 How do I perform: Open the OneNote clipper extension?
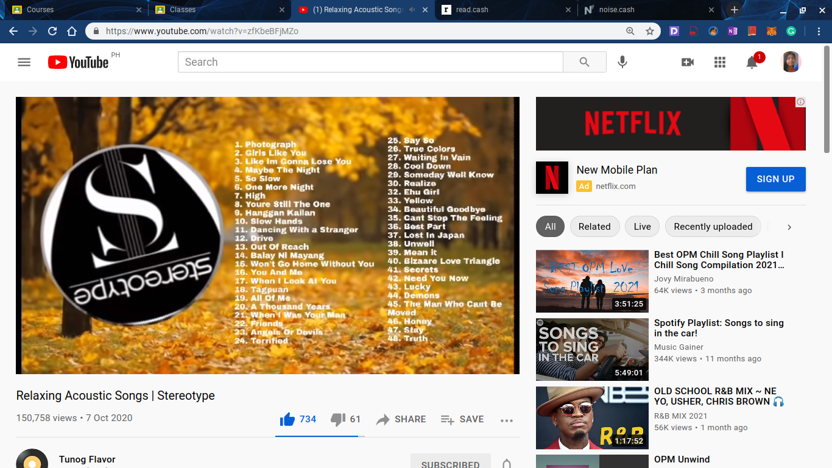click(733, 31)
